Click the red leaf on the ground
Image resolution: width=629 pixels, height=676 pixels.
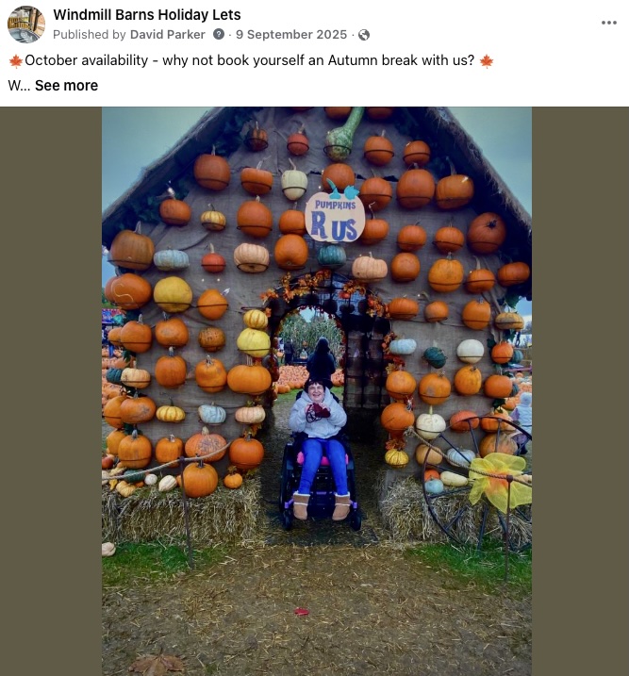coord(302,611)
